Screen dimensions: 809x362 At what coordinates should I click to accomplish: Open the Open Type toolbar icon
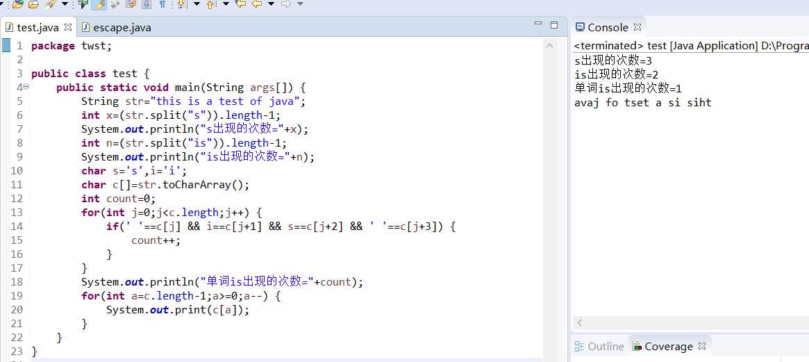[17, 4]
